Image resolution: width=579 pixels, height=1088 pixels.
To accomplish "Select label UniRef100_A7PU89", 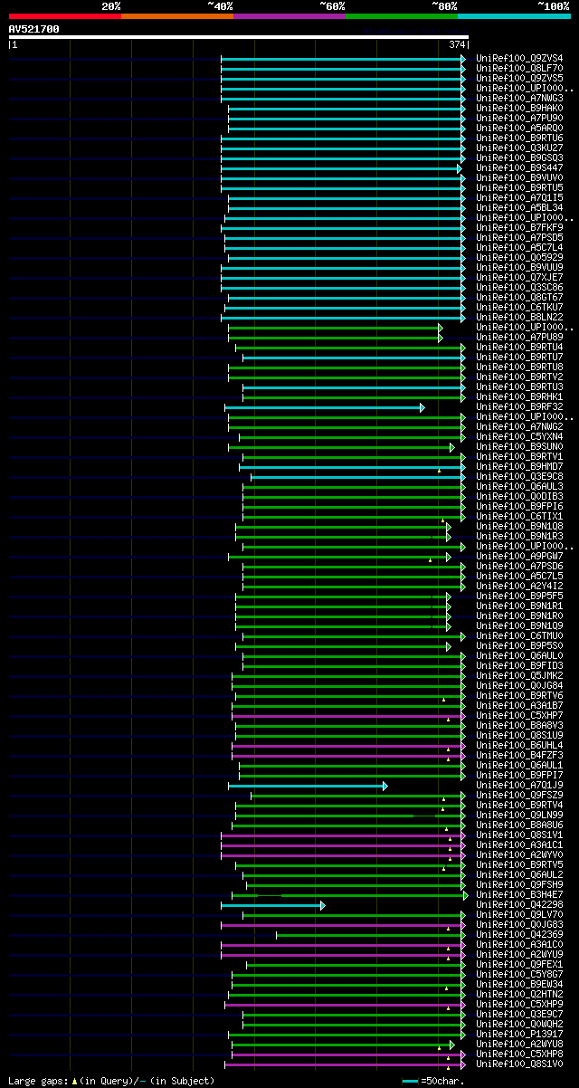I will [519, 337].
